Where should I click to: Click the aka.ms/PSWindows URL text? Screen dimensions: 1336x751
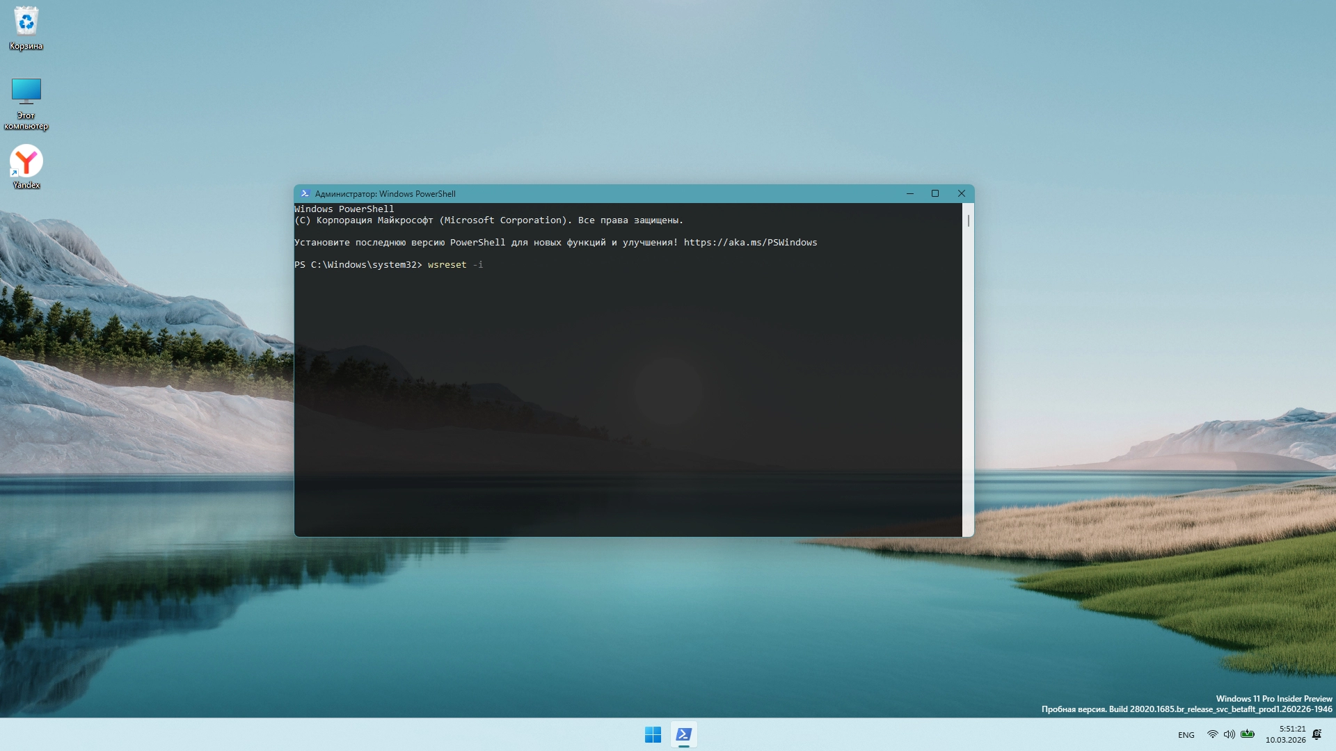tap(750, 243)
